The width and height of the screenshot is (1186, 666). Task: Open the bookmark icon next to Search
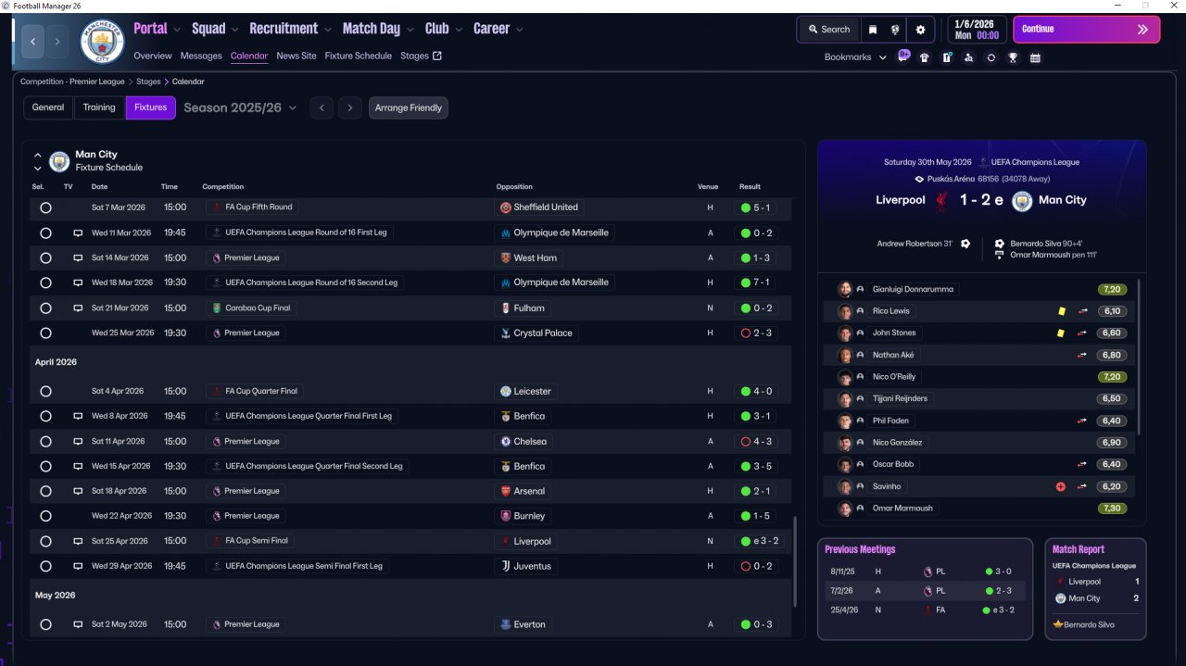coord(873,30)
